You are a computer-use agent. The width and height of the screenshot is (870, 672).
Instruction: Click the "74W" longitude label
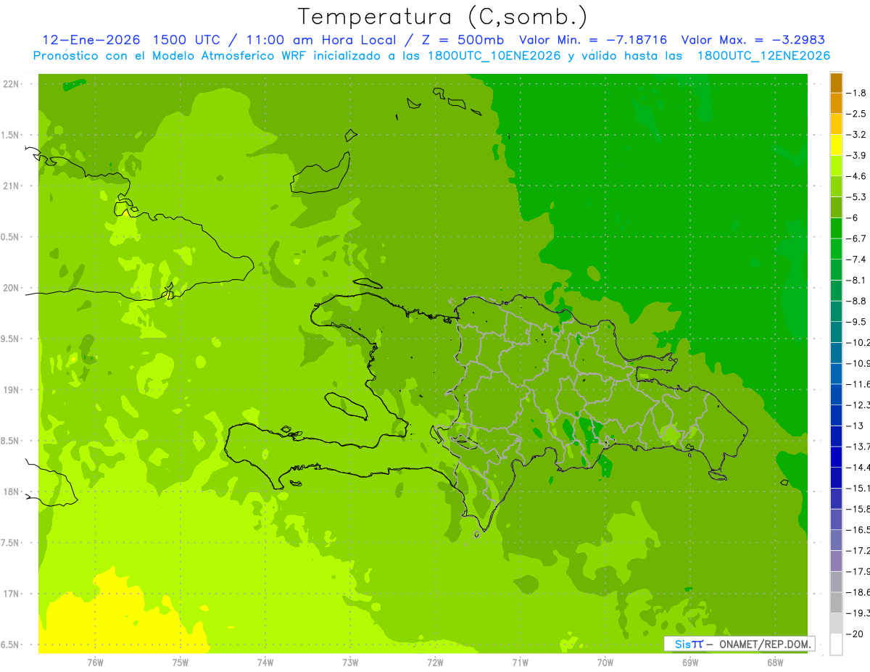(x=265, y=662)
